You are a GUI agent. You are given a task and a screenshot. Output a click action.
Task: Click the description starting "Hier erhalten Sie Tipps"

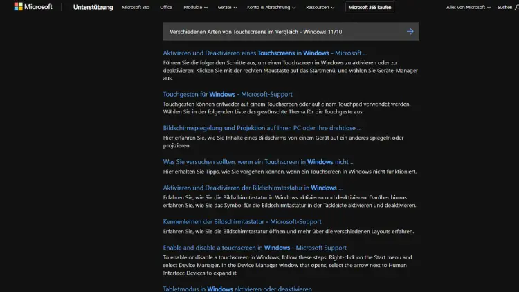click(290, 172)
